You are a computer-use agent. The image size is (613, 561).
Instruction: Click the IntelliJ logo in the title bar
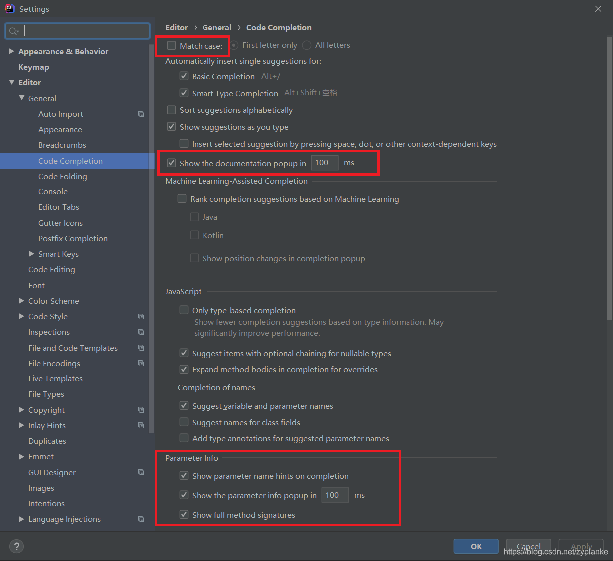(x=10, y=8)
